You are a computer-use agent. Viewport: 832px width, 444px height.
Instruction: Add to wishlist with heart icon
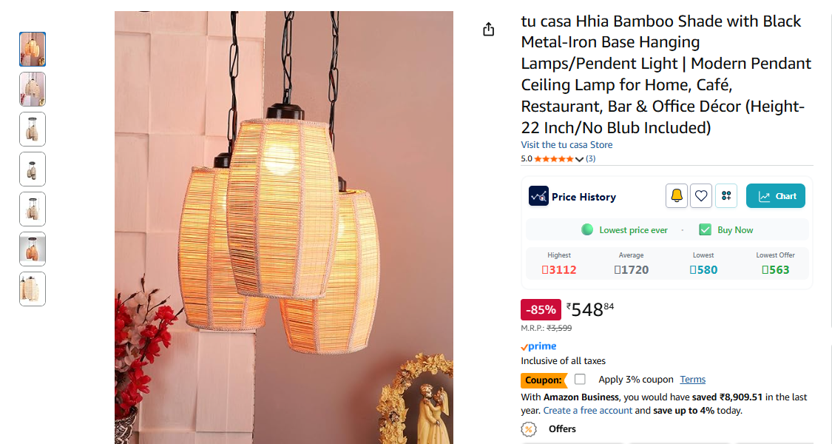tap(701, 196)
